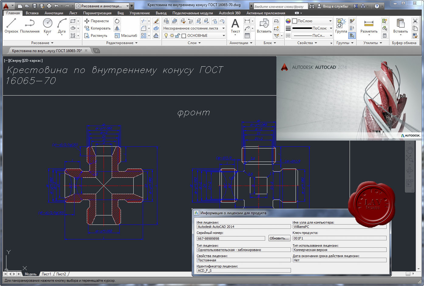The width and height of the screenshot is (424, 286).
Task: Click the calculator icon in Утилиты
Action: coord(385,36)
